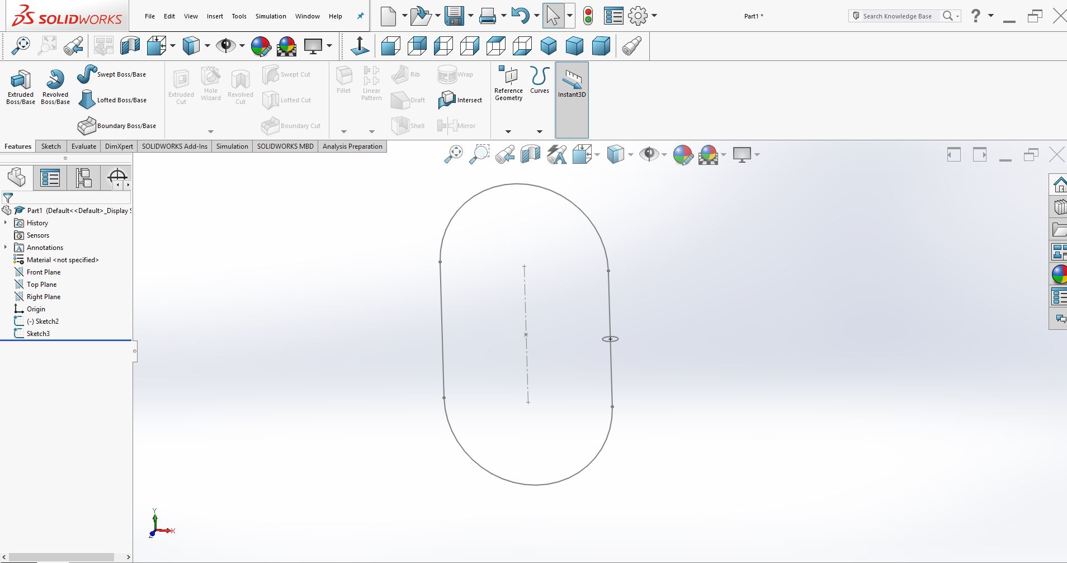Open the New document dropdown arrow

click(404, 16)
